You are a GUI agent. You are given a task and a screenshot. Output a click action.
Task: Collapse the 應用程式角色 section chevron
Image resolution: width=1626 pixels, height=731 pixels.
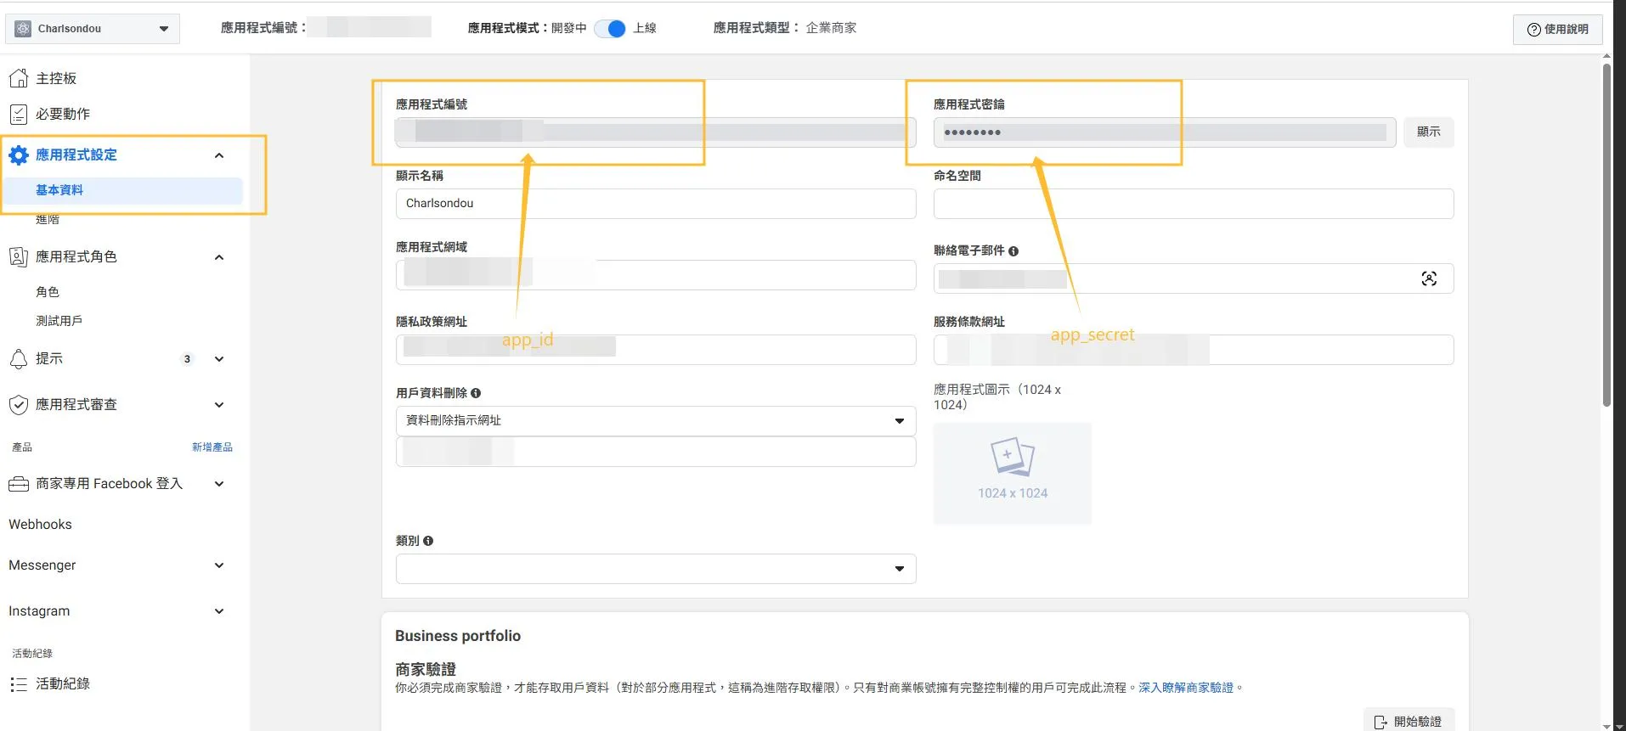click(x=219, y=257)
